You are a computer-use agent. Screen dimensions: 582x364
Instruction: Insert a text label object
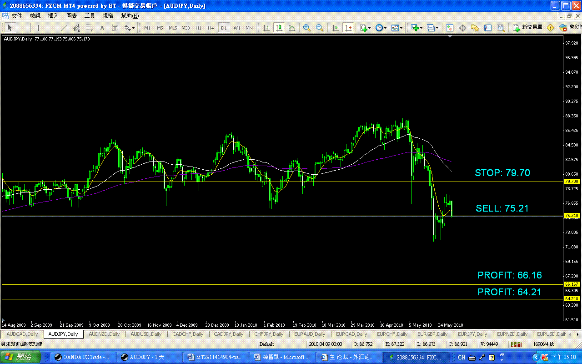point(115,28)
